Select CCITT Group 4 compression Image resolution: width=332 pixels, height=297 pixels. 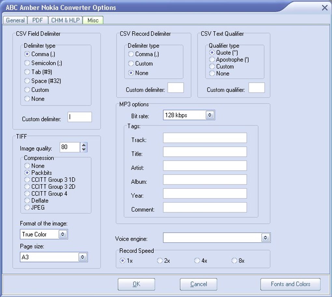pos(46,194)
